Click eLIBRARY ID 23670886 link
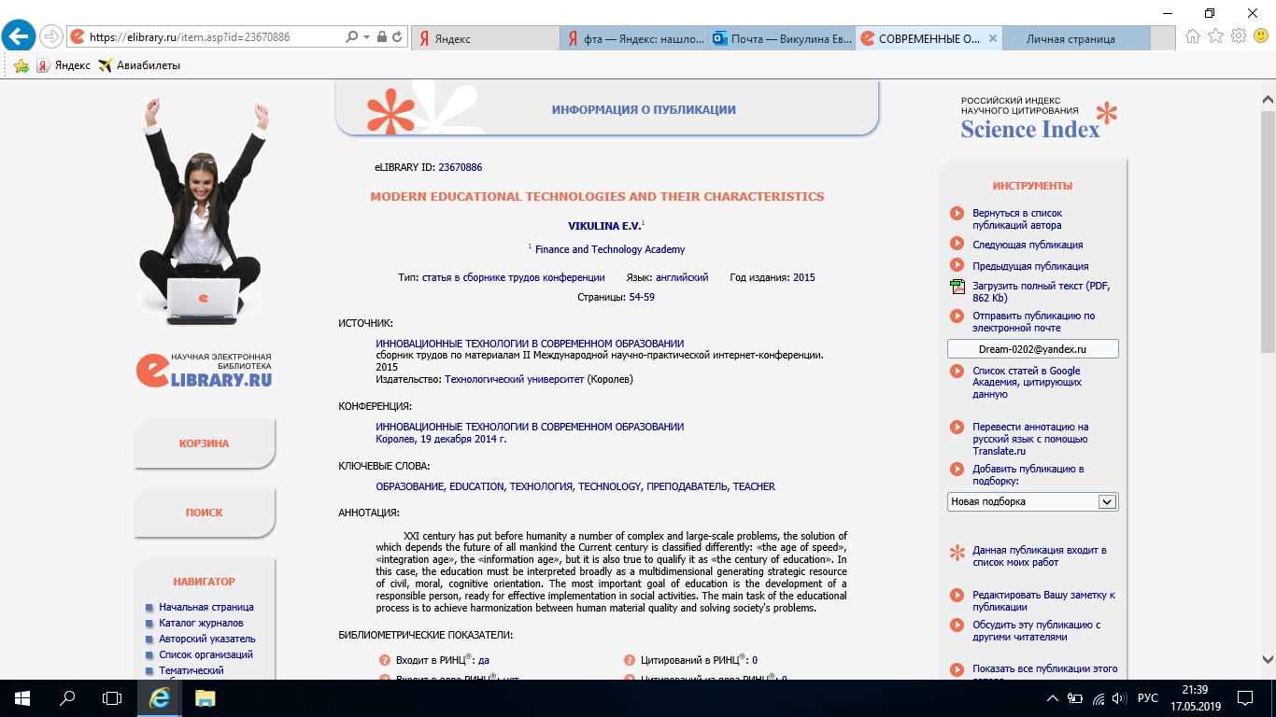This screenshot has height=717, width=1276. click(x=461, y=167)
